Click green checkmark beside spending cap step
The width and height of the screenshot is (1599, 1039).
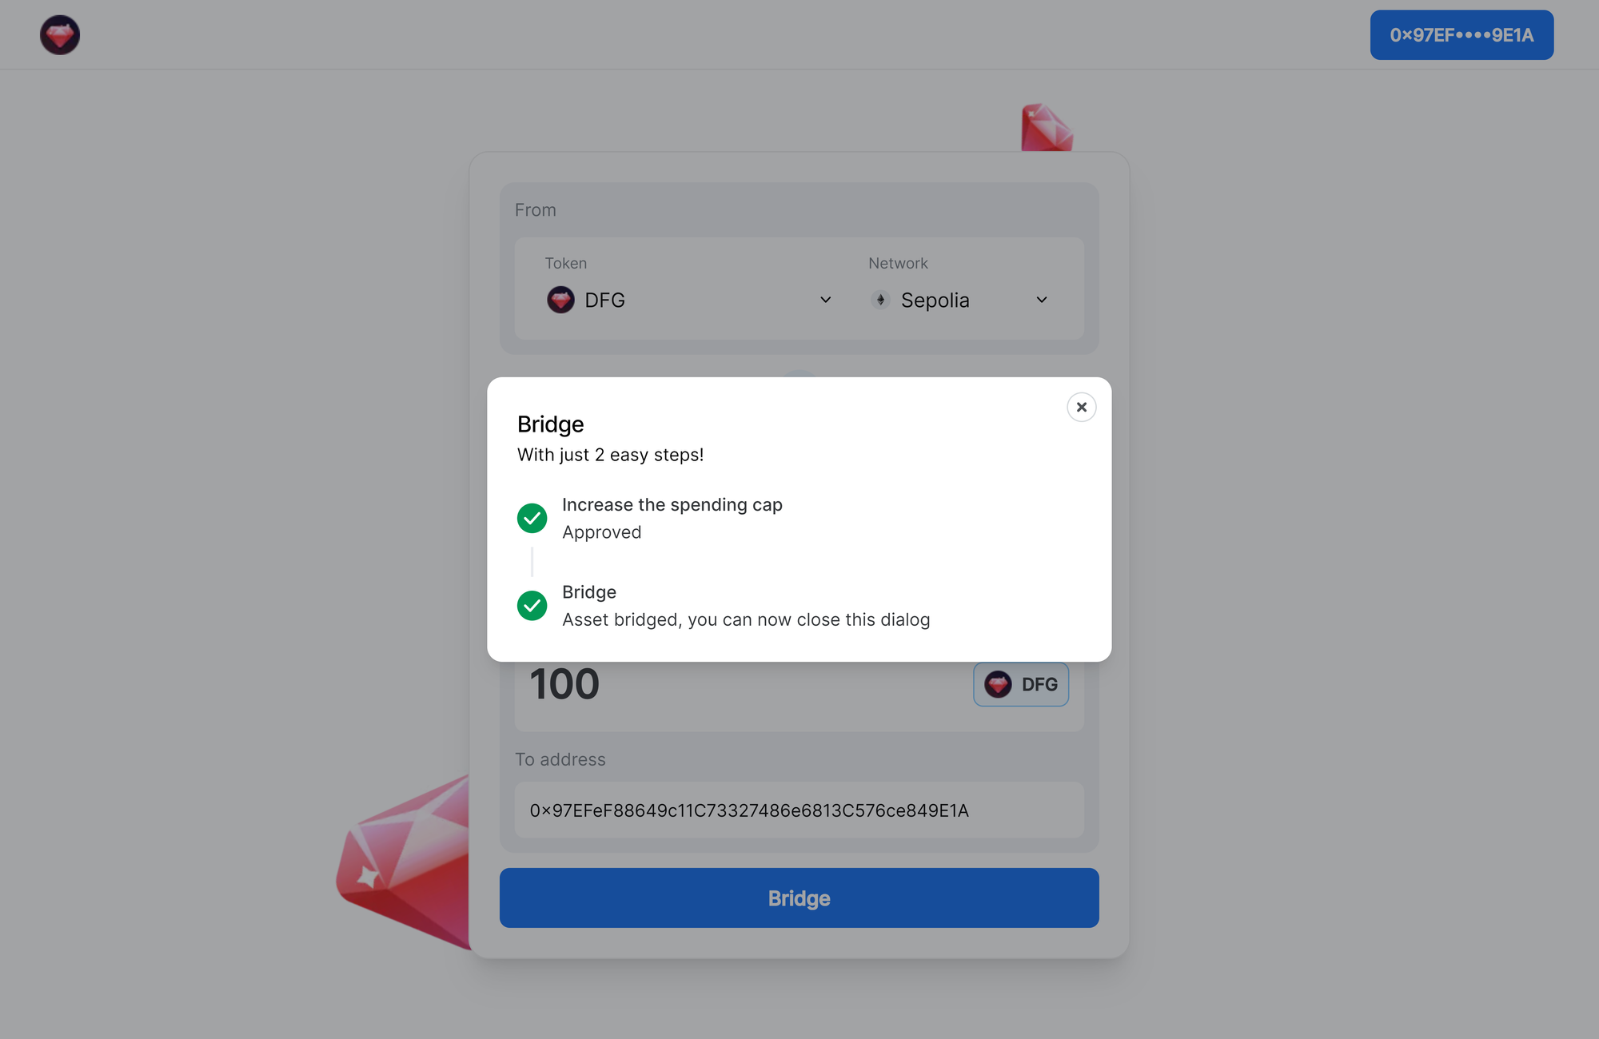pos(532,518)
